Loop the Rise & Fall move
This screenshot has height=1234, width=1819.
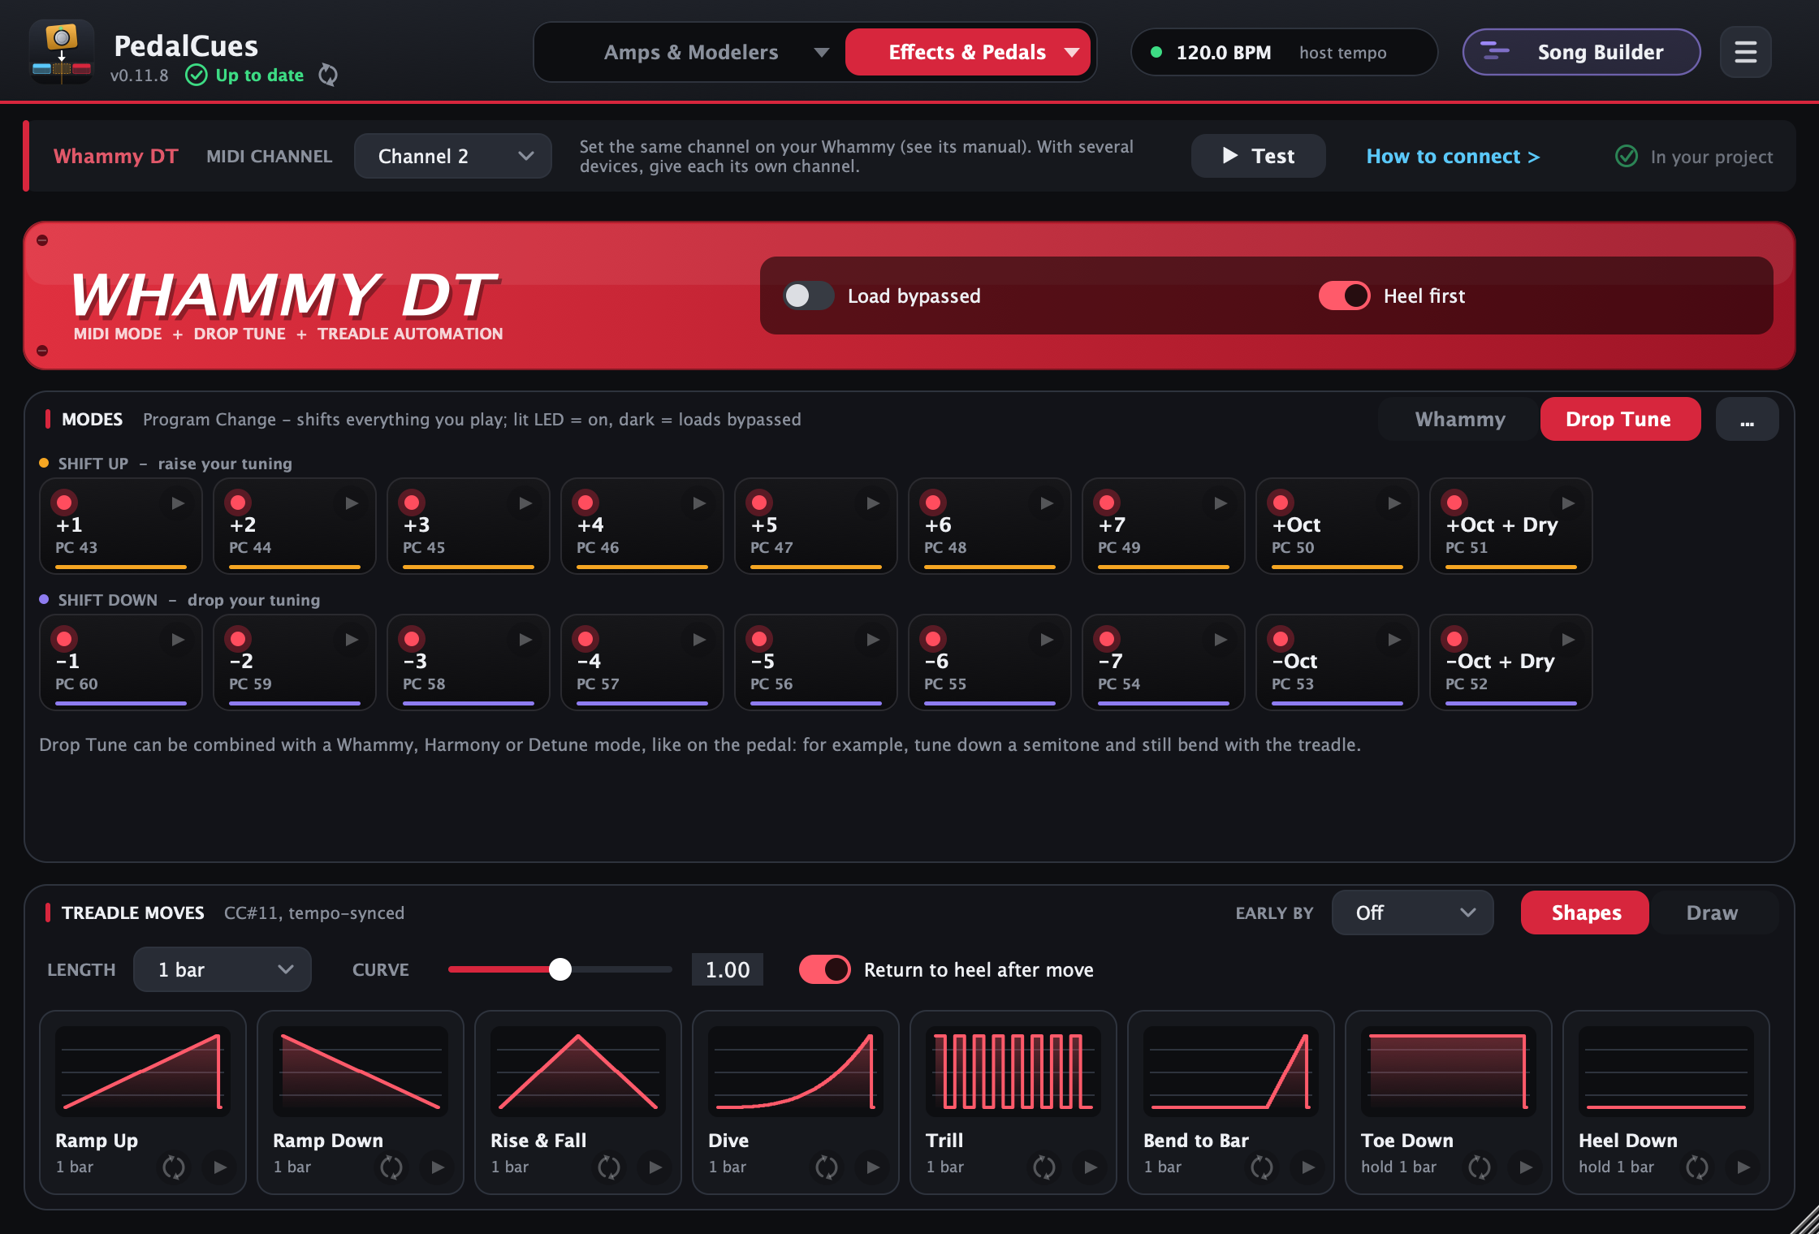click(609, 1167)
